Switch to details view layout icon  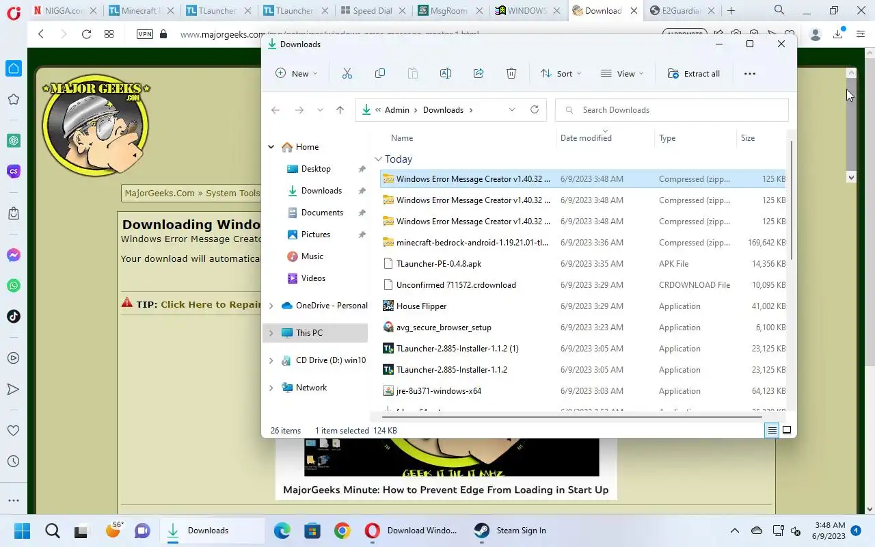point(772,430)
